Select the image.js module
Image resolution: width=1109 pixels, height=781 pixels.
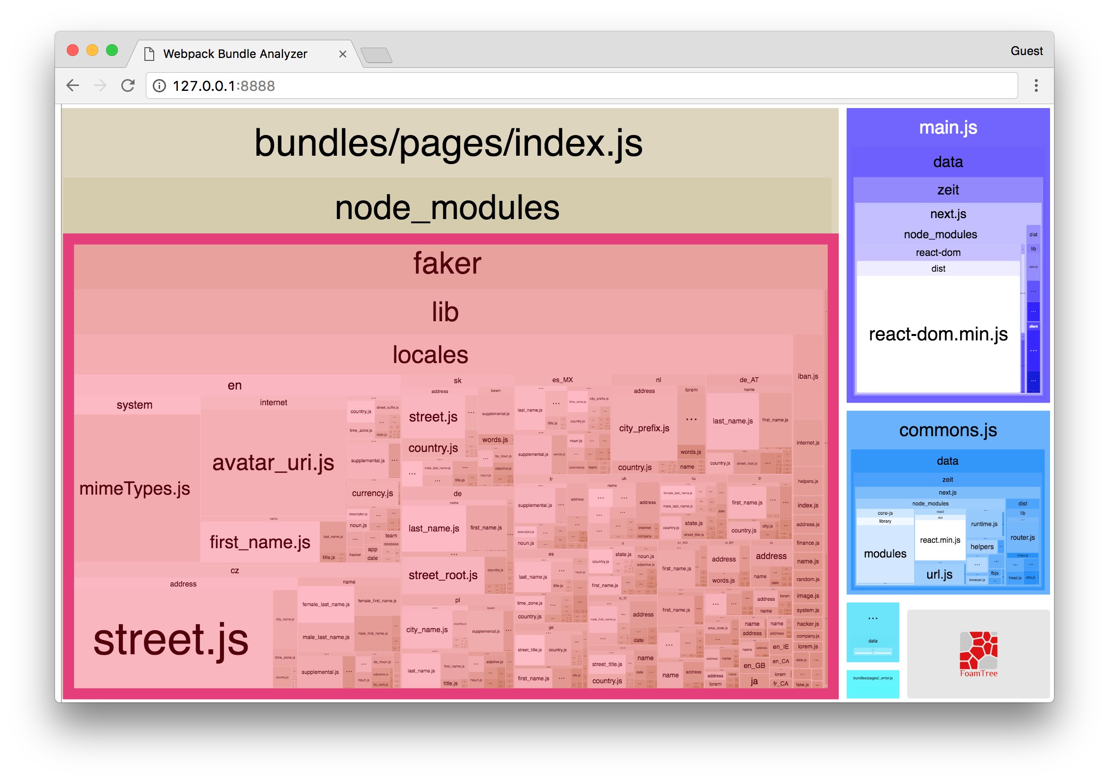(808, 596)
